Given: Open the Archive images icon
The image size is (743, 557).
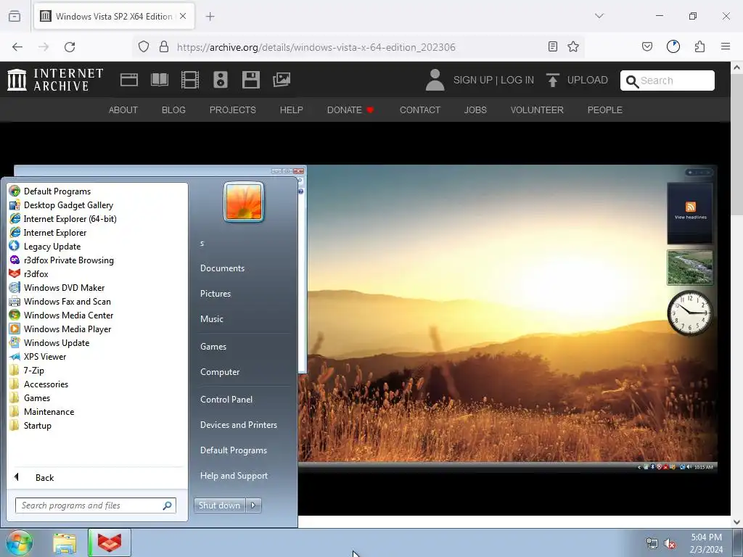Looking at the screenshot, I should 282,80.
